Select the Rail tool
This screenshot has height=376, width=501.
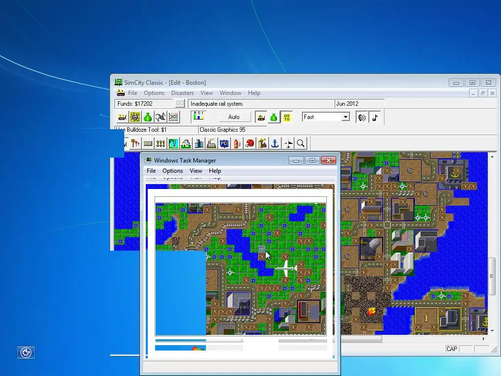click(160, 143)
